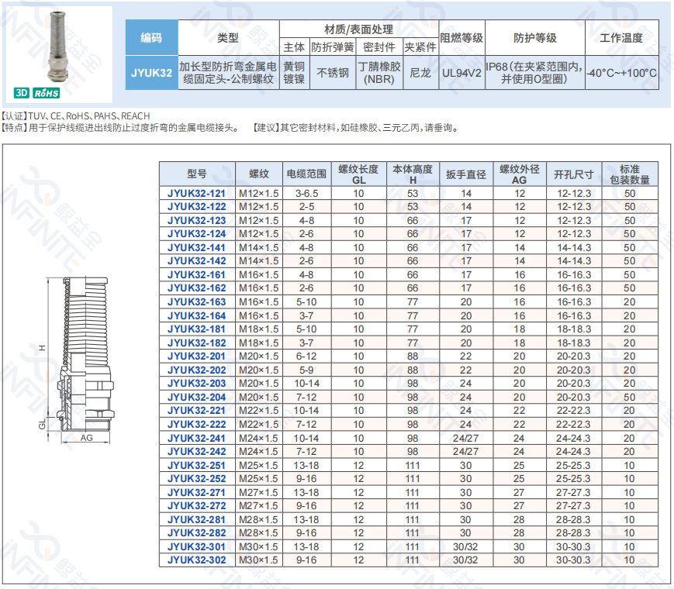Click wrench size 24/27 in JYUK32-241 row
This screenshot has width=674, height=589.
465,438
